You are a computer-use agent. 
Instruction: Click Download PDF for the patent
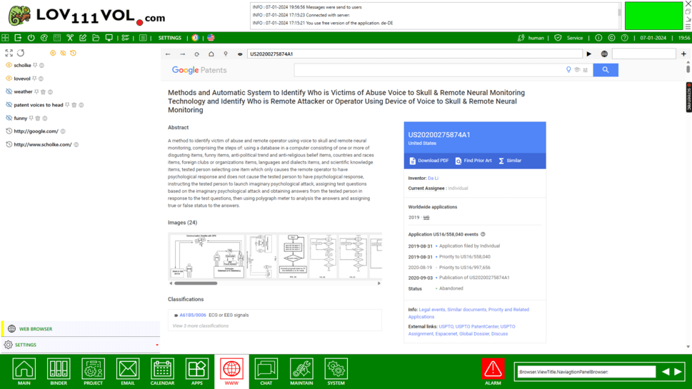click(x=429, y=161)
